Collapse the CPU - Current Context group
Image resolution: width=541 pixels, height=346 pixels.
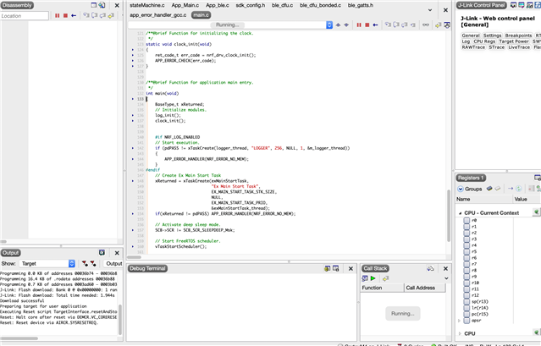(460, 213)
